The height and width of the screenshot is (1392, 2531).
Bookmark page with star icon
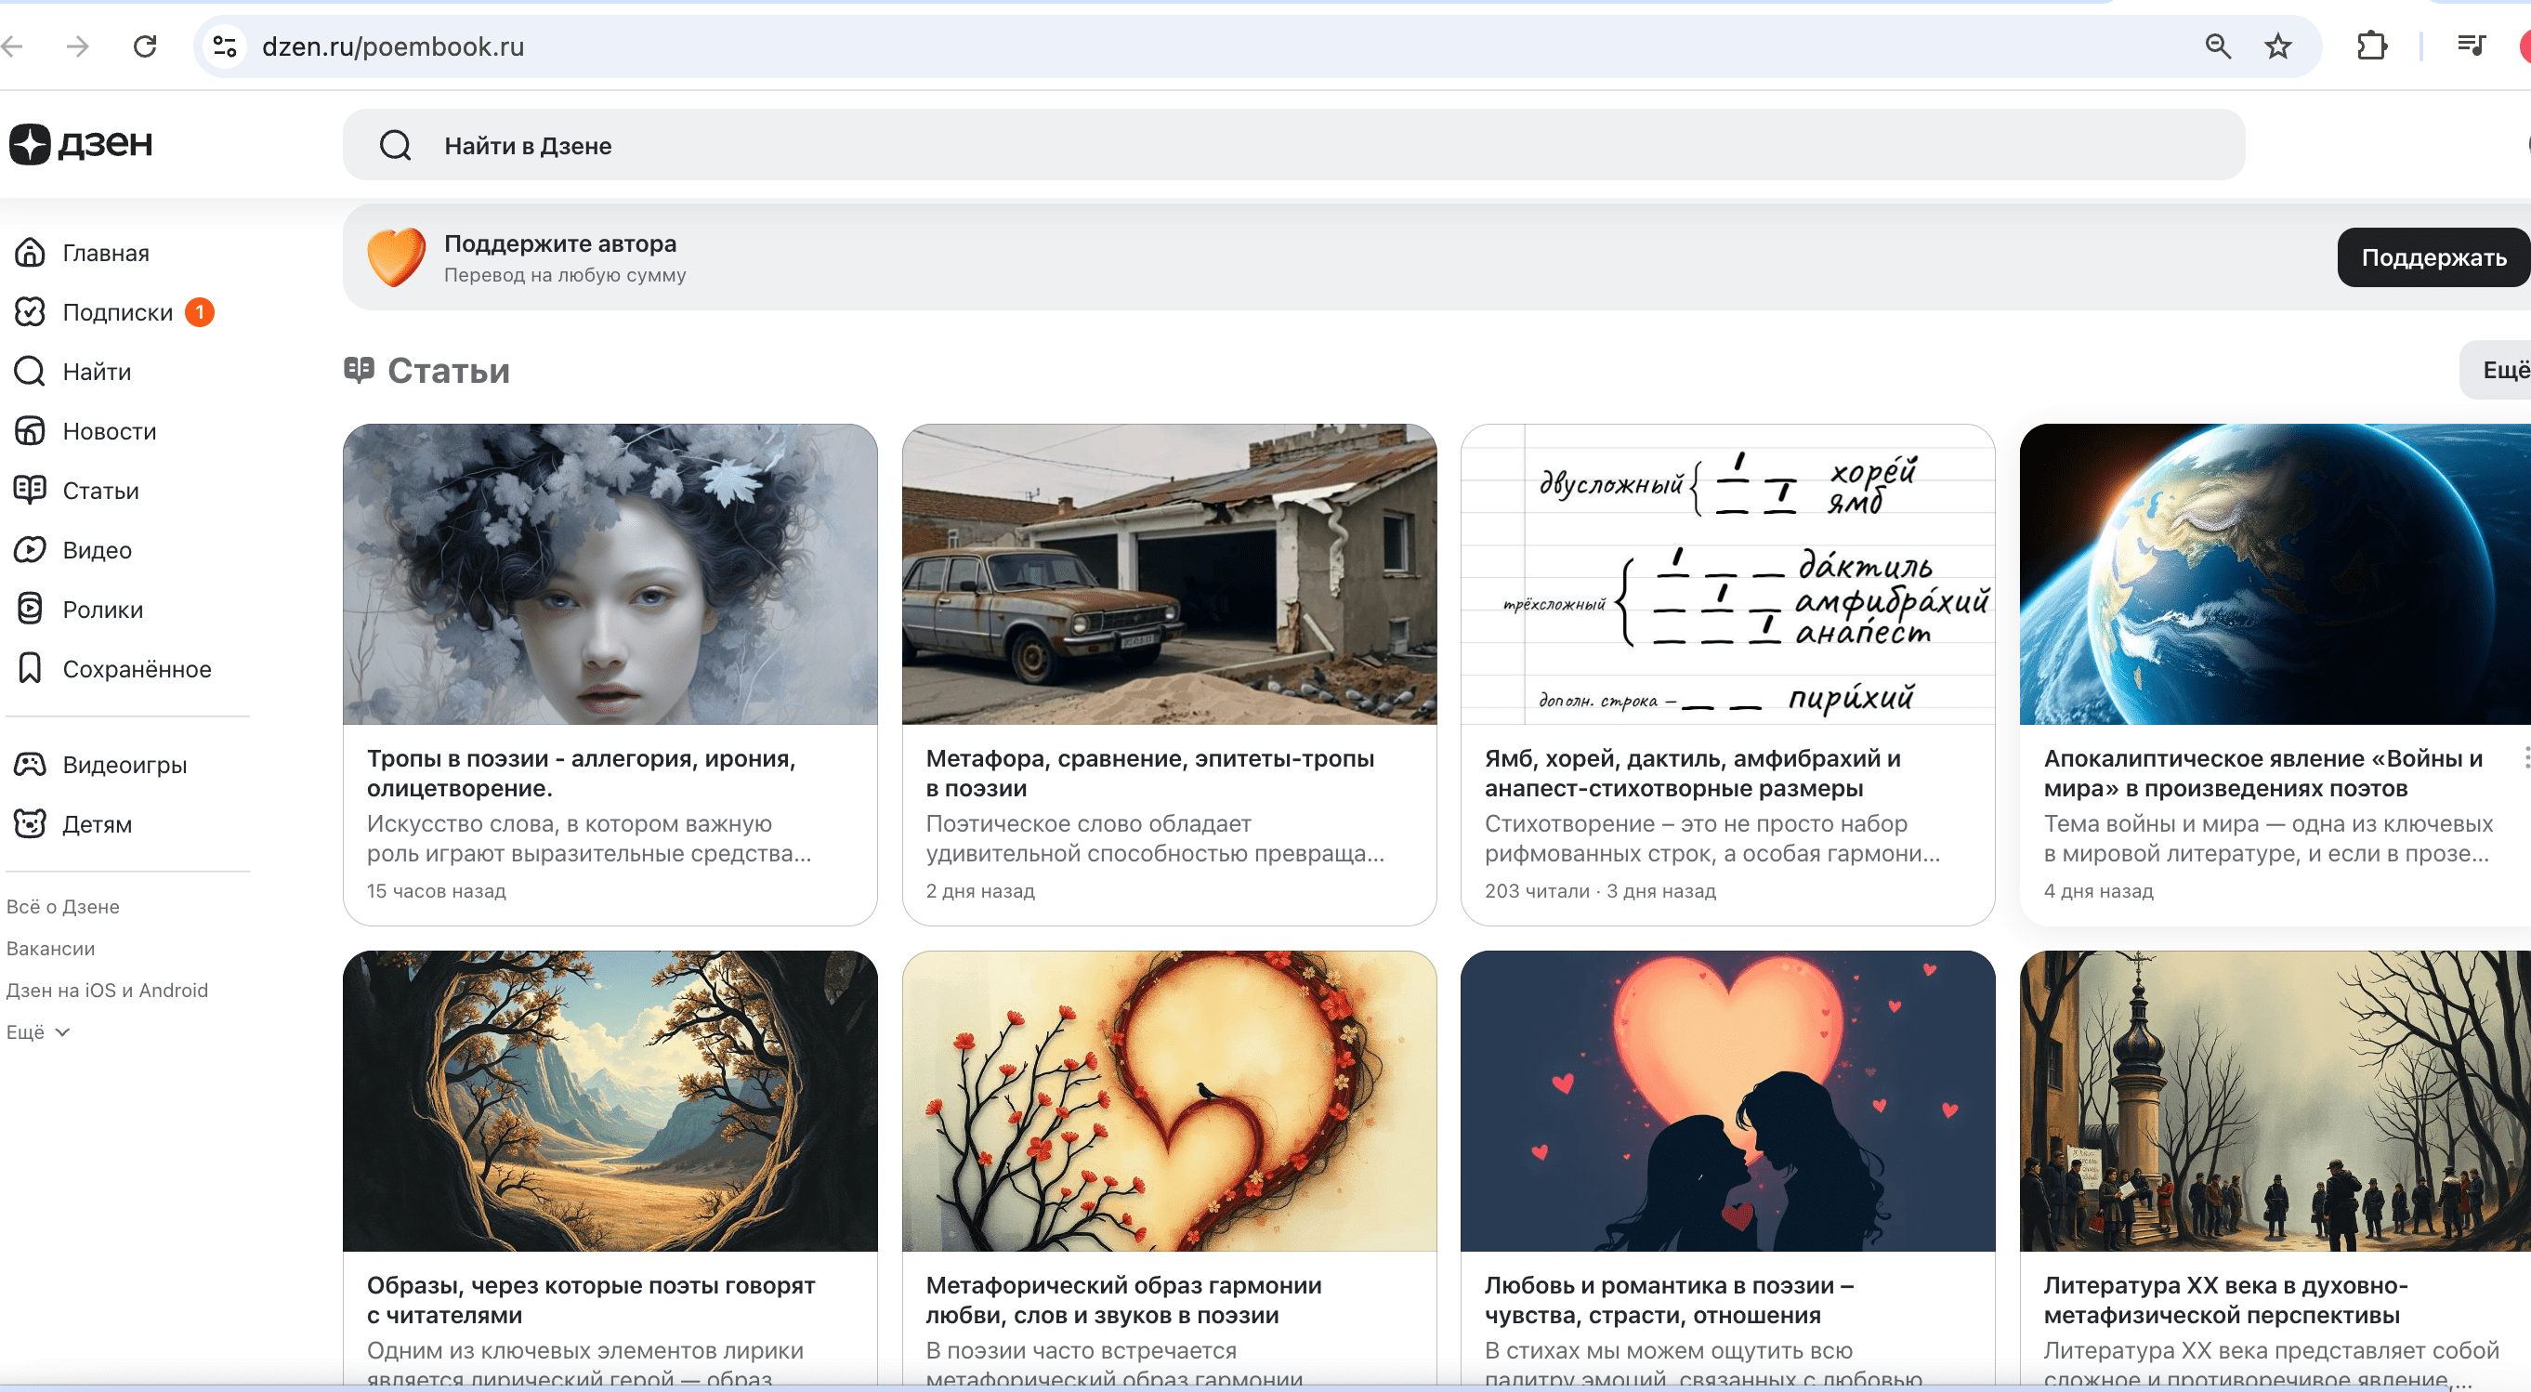click(x=2277, y=46)
